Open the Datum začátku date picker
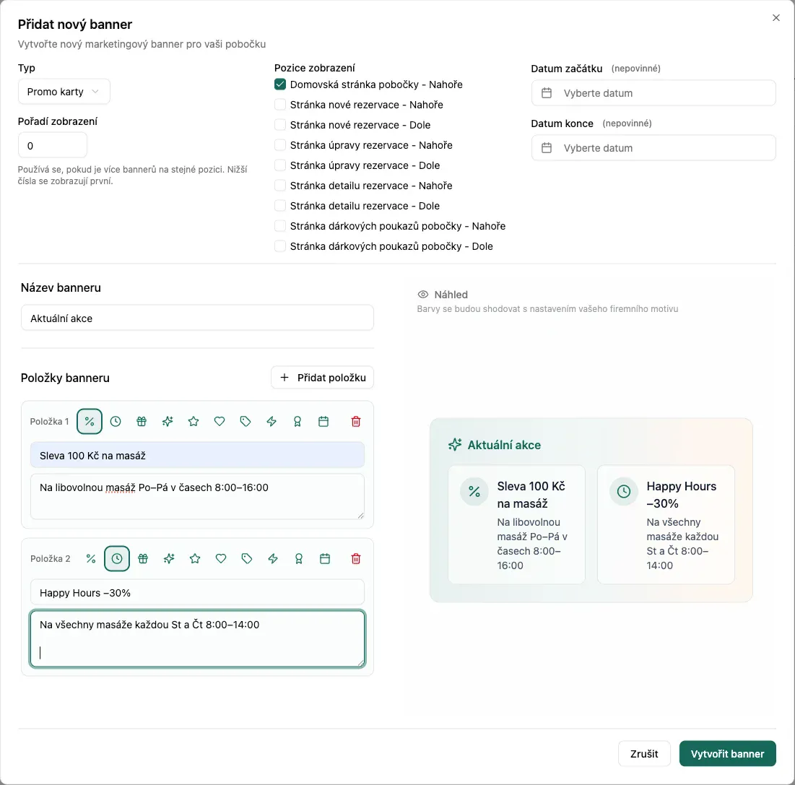795x785 pixels. coord(653,93)
